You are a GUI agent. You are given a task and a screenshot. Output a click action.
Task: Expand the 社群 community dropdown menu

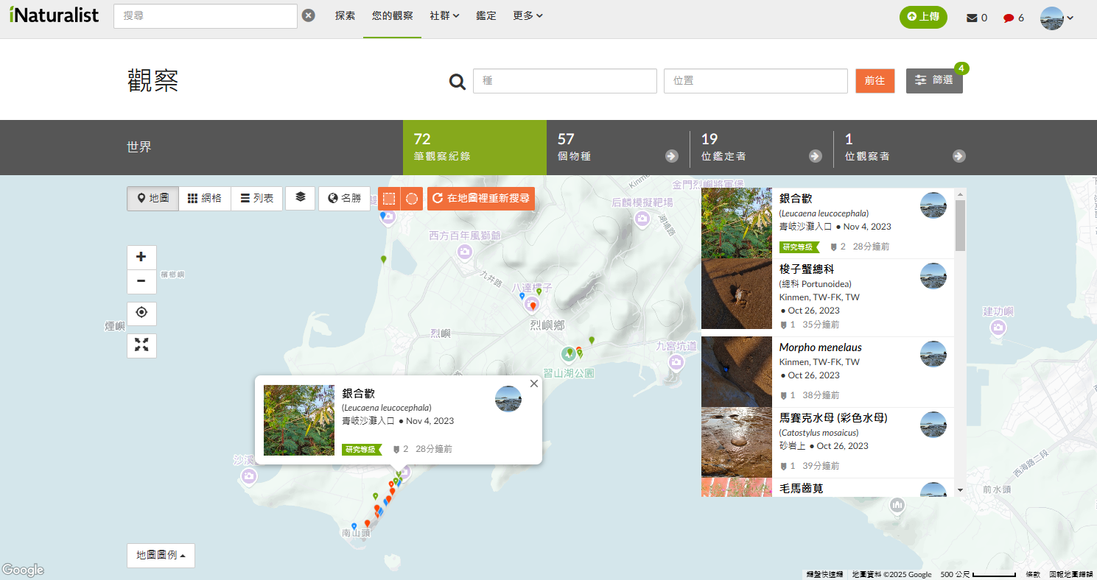(x=444, y=15)
